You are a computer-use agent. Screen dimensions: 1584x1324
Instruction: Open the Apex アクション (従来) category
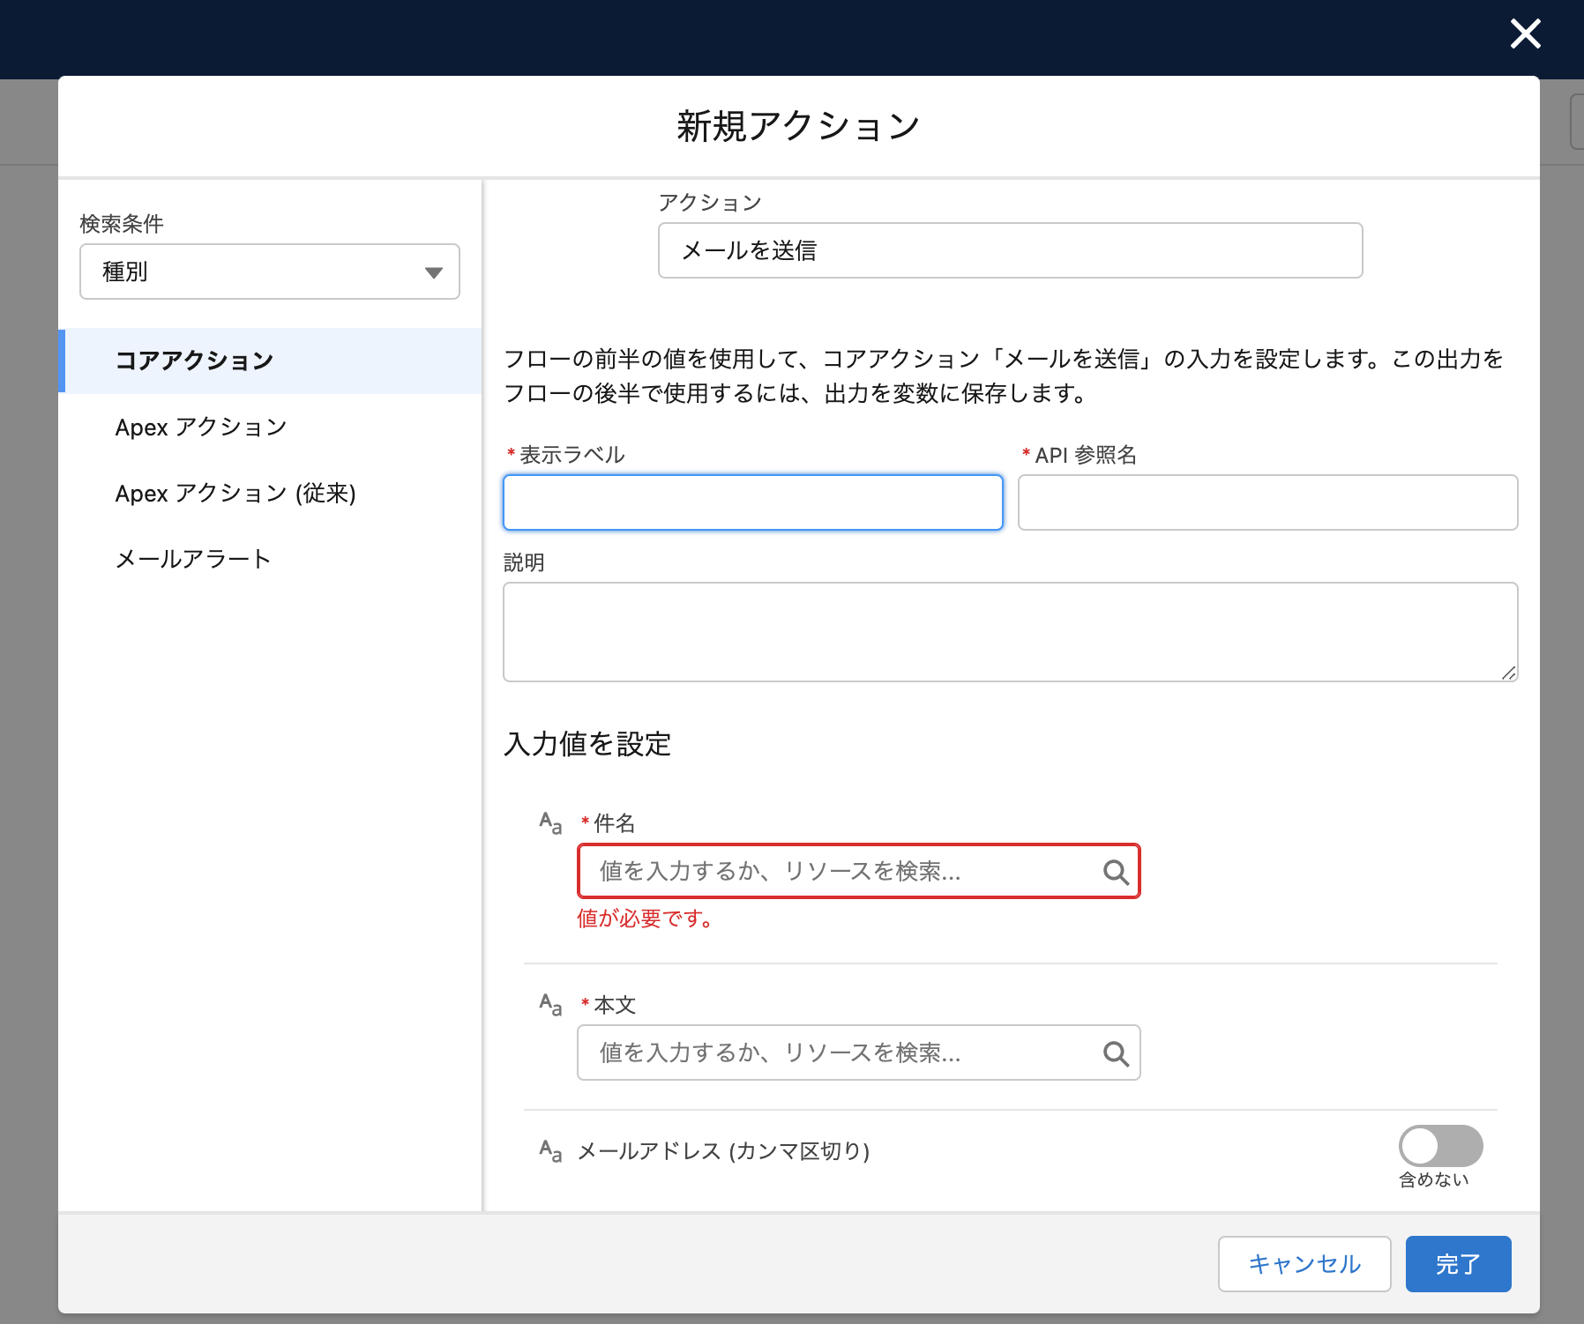(x=235, y=493)
